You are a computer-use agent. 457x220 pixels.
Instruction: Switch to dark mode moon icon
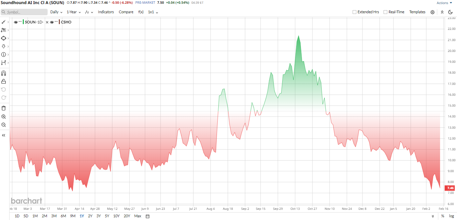[x=451, y=12]
